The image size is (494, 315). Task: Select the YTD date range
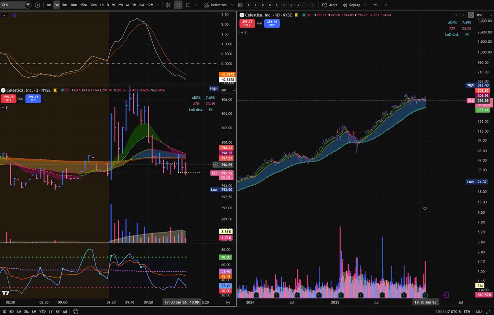(42, 312)
